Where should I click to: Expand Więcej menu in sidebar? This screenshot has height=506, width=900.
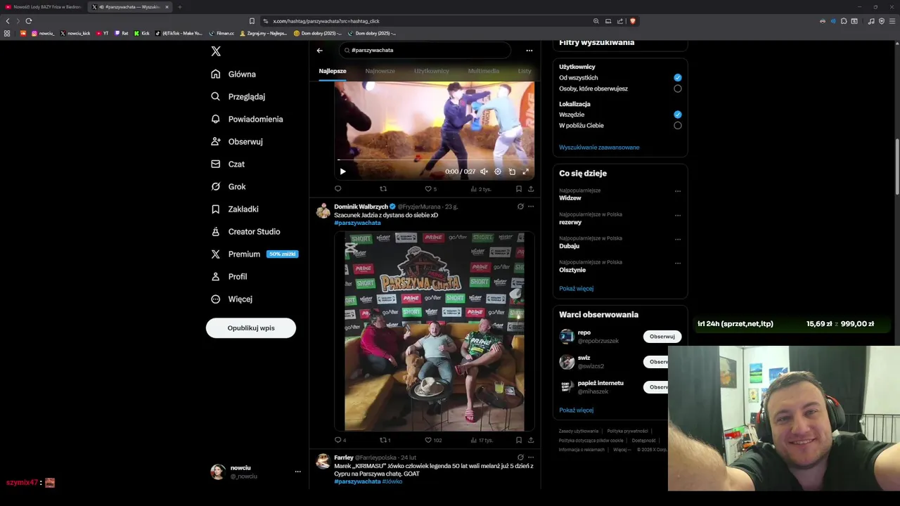tap(232, 299)
